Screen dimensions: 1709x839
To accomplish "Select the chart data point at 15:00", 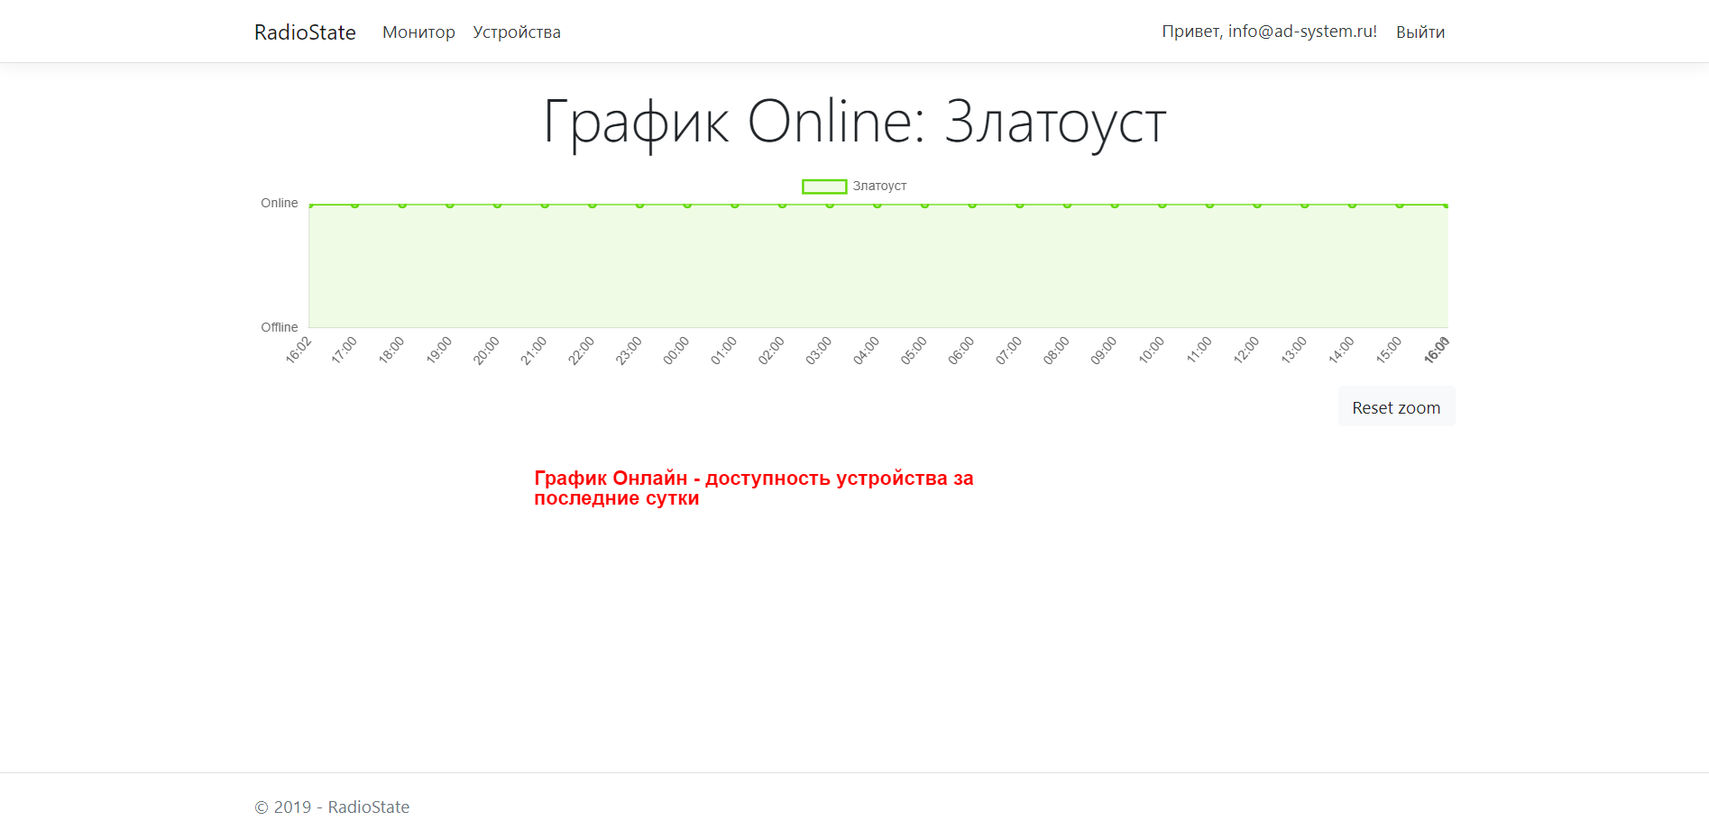I will 1400,205.
